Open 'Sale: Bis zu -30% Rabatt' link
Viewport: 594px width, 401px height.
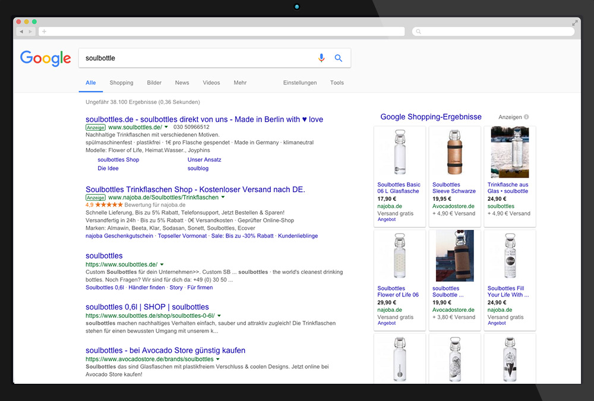(242, 236)
